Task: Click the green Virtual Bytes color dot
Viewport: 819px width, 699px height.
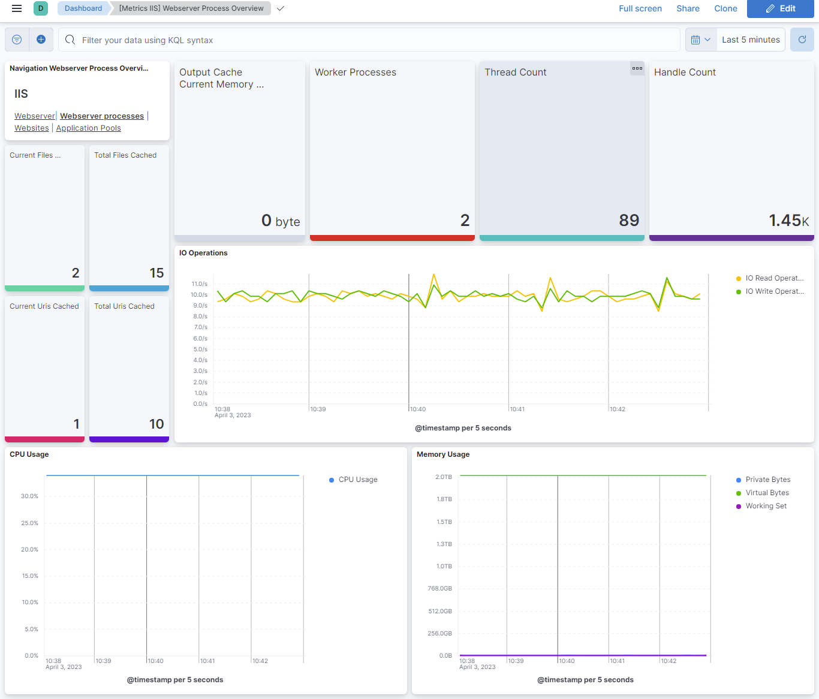Action: coord(739,492)
